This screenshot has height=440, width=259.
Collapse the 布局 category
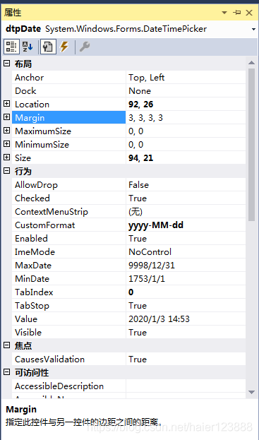tap(7, 64)
